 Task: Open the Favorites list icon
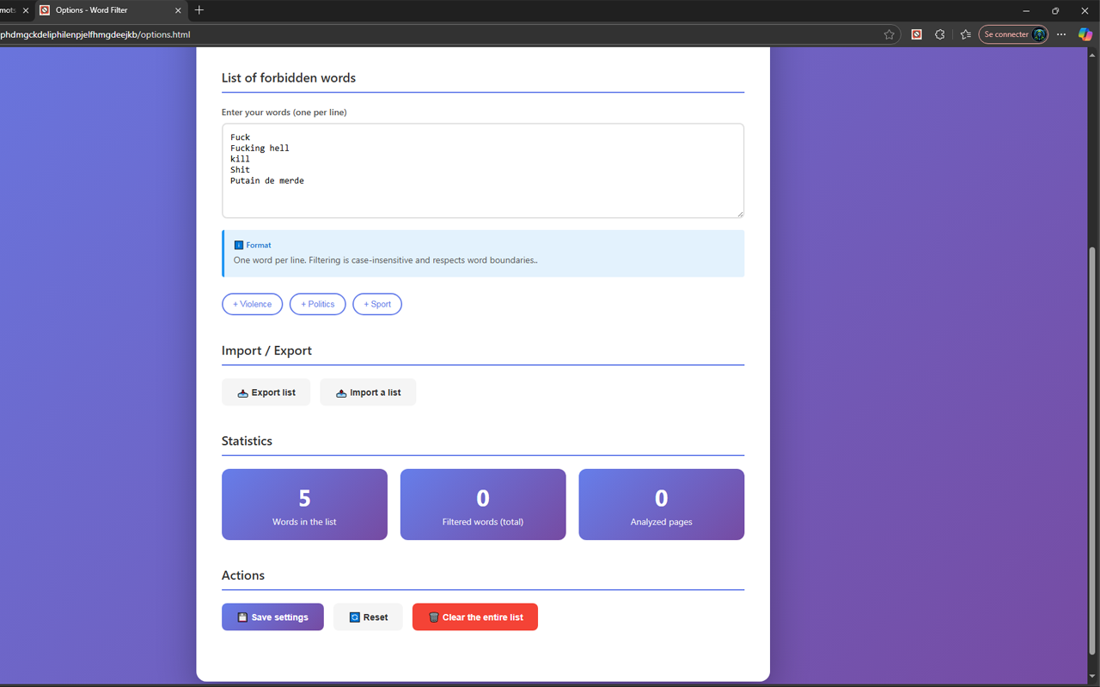point(965,34)
